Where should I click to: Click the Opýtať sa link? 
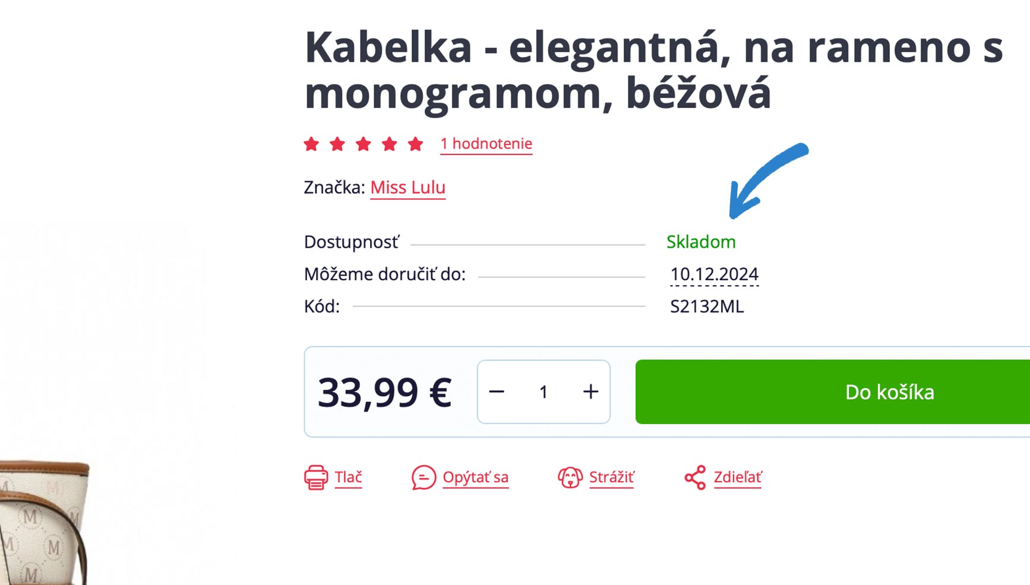(476, 478)
